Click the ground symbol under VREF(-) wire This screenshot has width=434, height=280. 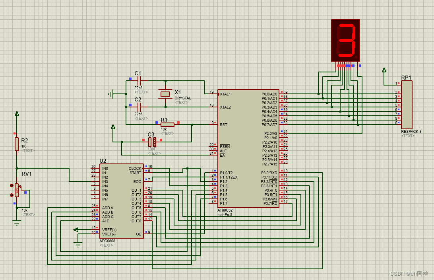(x=78, y=245)
